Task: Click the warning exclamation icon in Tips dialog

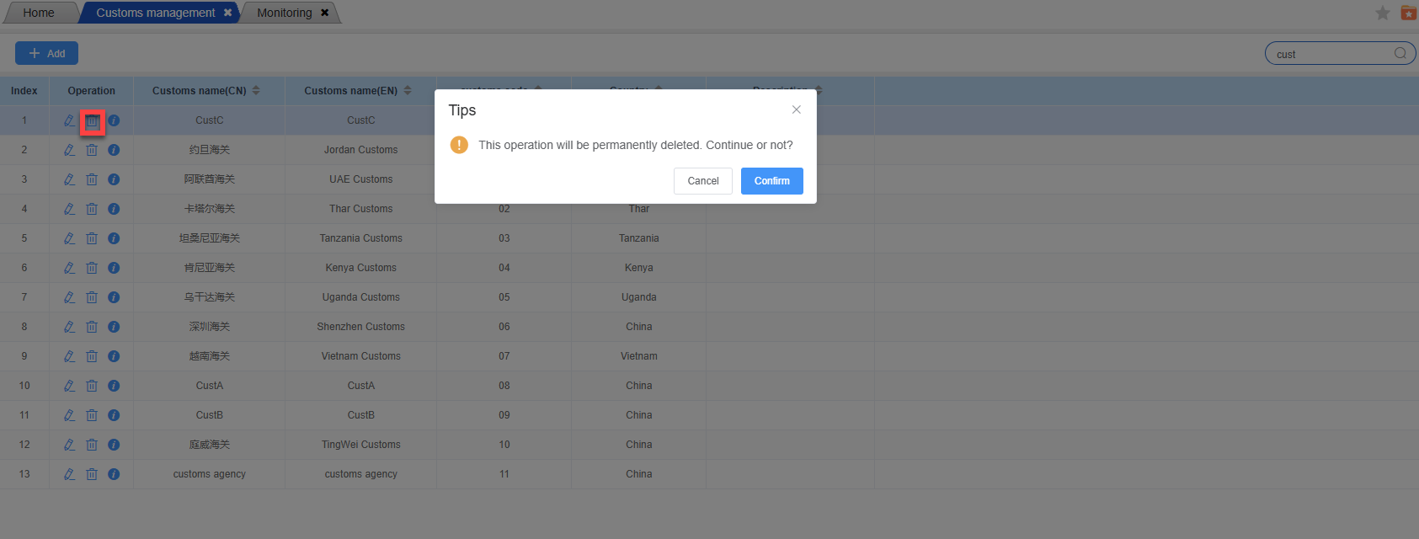Action: pyautogui.click(x=459, y=145)
